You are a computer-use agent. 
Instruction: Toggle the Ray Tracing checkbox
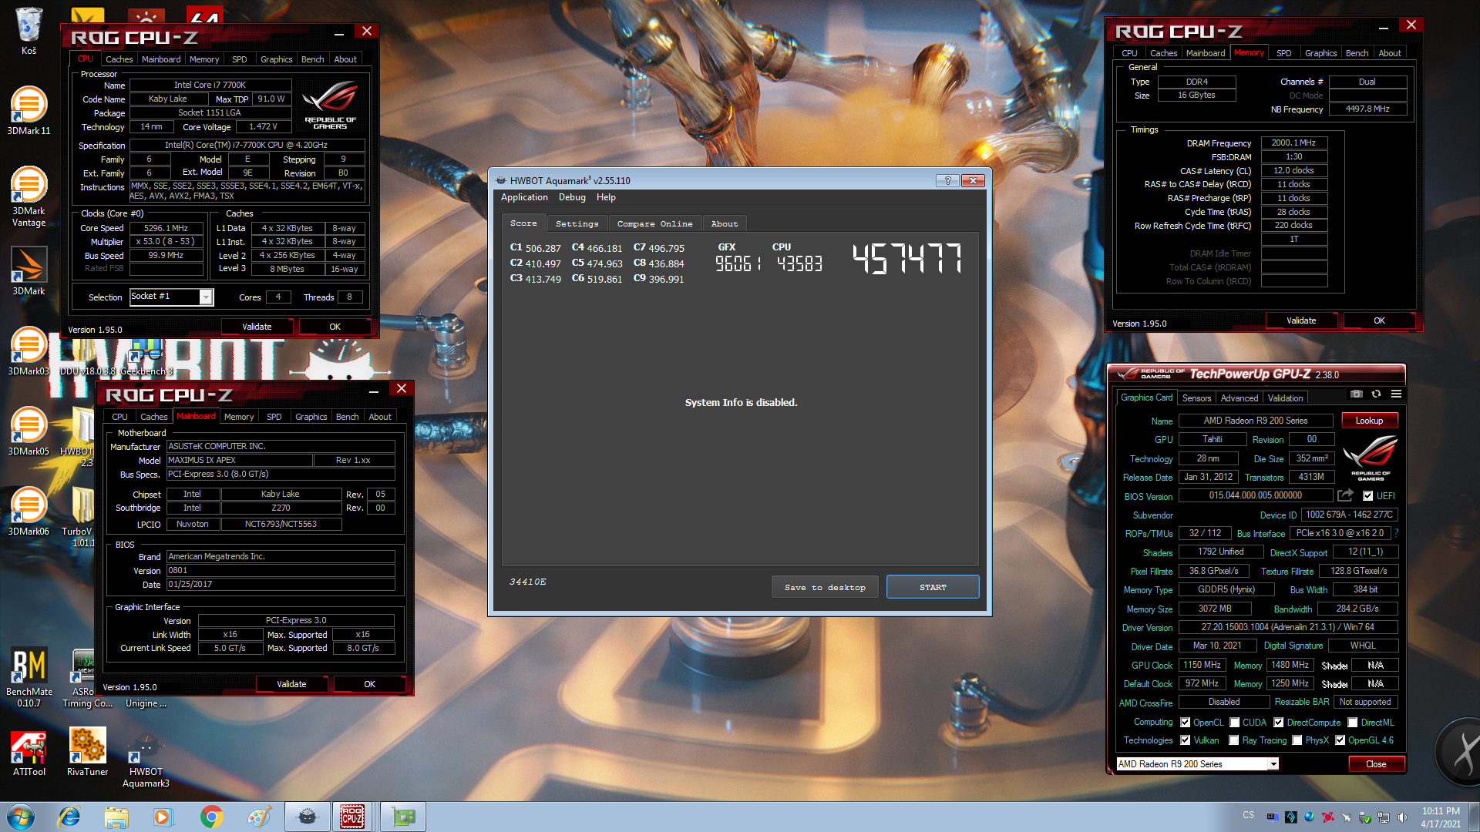coord(1233,740)
